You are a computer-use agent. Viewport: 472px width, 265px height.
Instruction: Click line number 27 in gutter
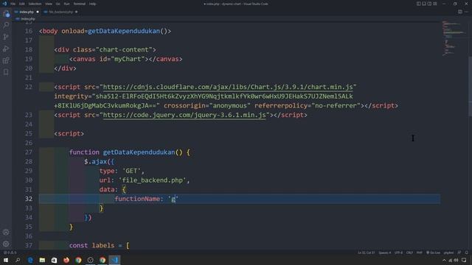coord(29,152)
